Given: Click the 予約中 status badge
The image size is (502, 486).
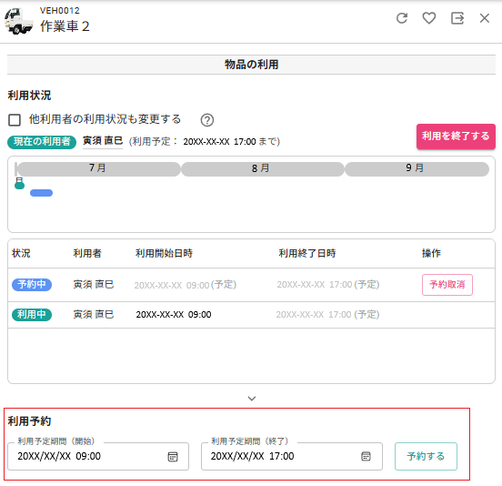Looking at the screenshot, I should click(32, 285).
